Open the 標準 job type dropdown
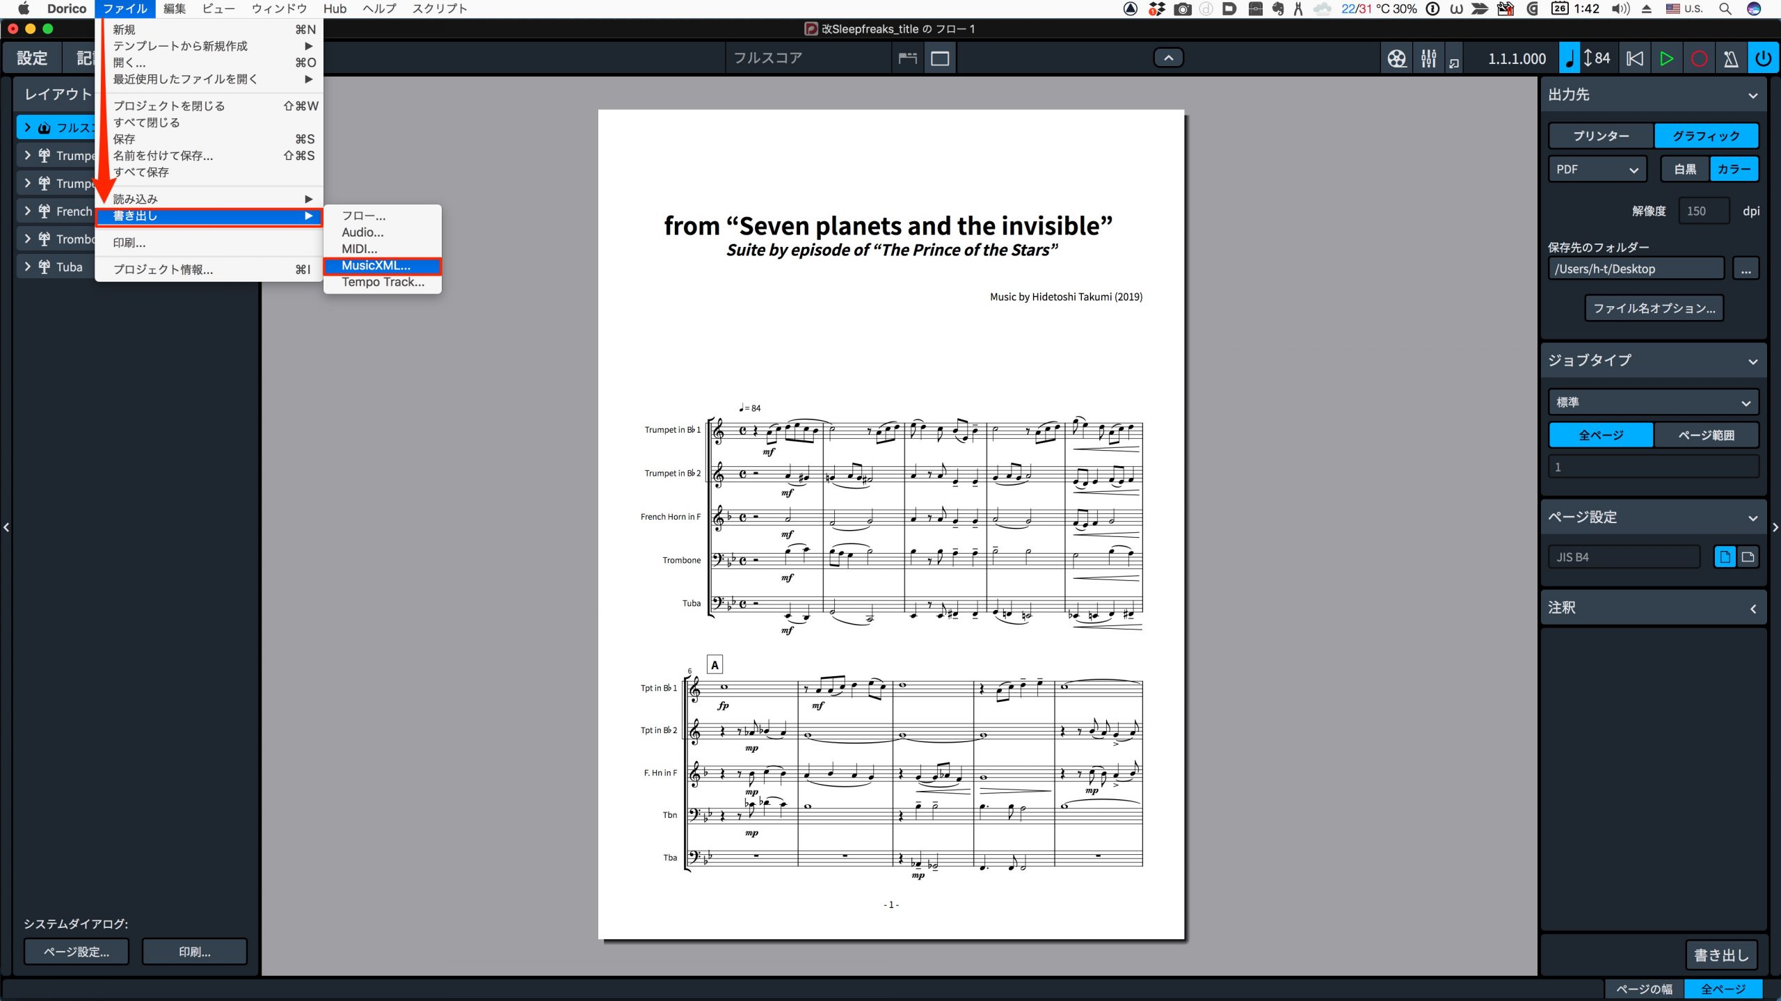 (1654, 402)
